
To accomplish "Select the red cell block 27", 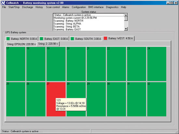I will tap(56, 99).
